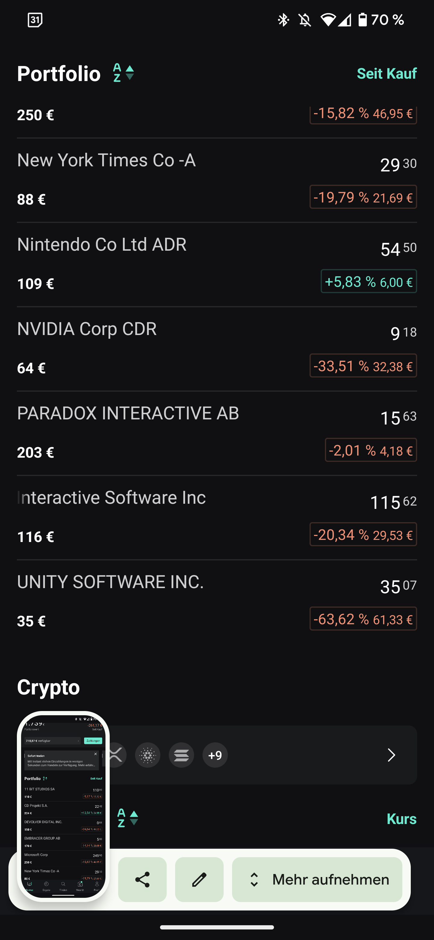Show the +9 additional crypto coins

[215, 755]
